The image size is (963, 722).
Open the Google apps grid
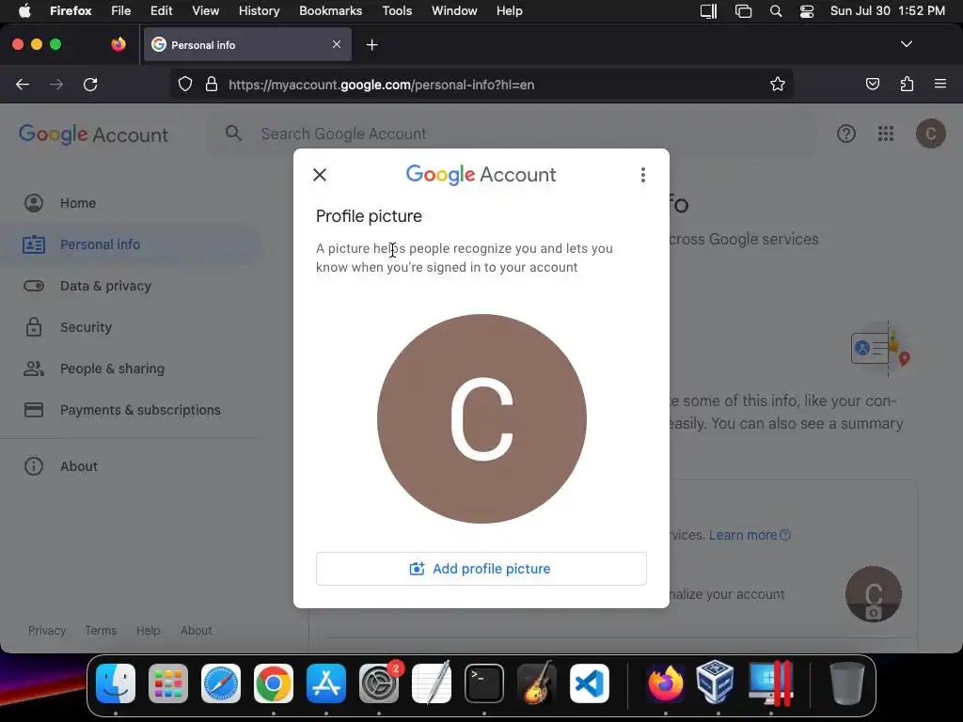(x=886, y=133)
